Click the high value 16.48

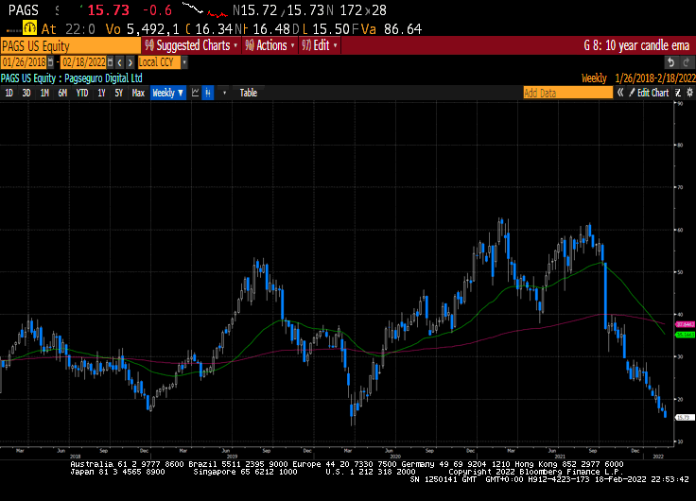coord(271,29)
